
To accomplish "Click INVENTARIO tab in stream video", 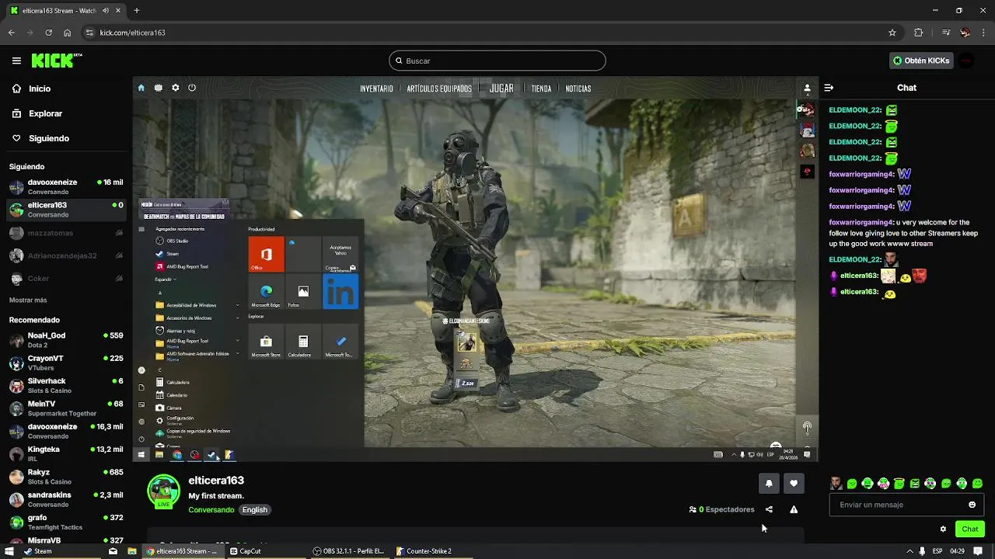I will [376, 89].
